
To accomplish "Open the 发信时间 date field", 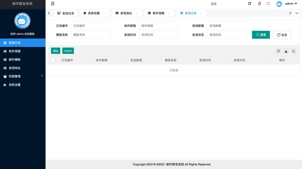I will coord(159,35).
